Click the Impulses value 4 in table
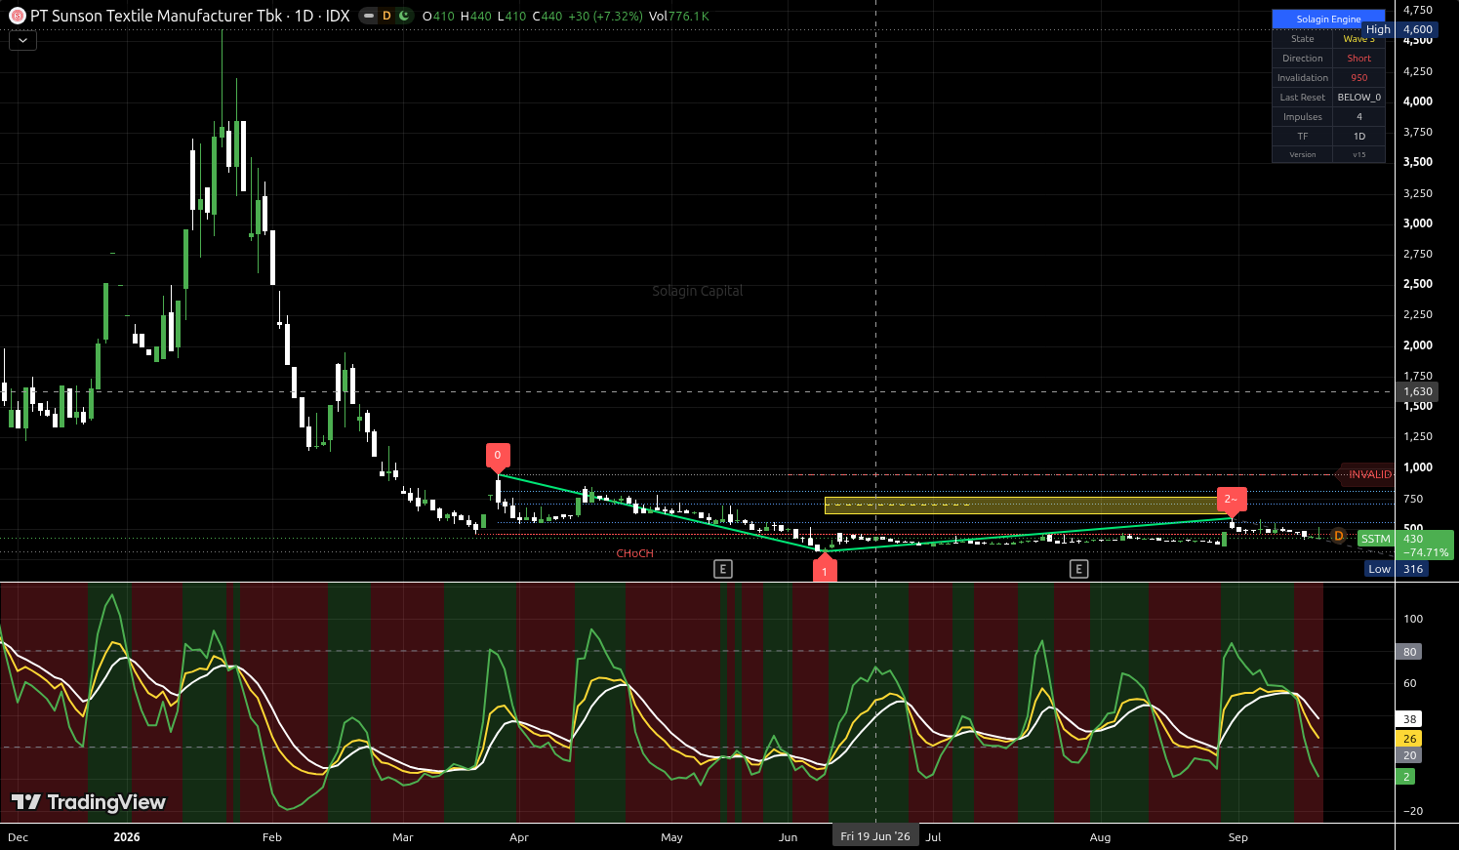This screenshot has height=850, width=1459. (x=1359, y=117)
